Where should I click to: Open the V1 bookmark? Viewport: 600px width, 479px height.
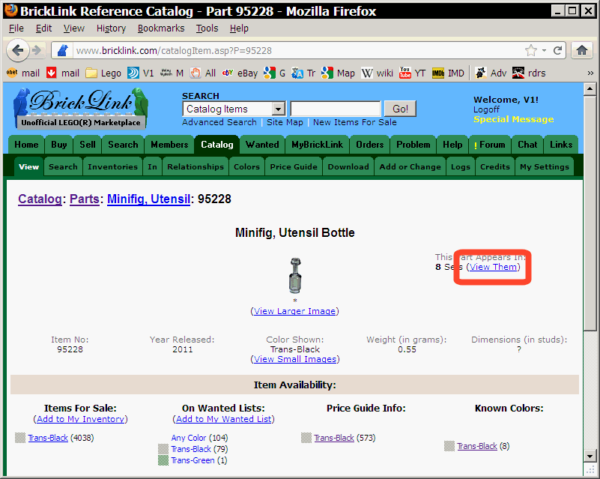click(x=141, y=73)
